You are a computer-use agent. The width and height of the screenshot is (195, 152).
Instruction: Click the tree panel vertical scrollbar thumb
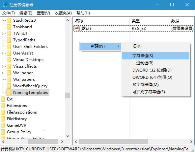pos(68,95)
